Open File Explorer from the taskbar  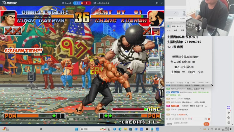(x=125, y=129)
